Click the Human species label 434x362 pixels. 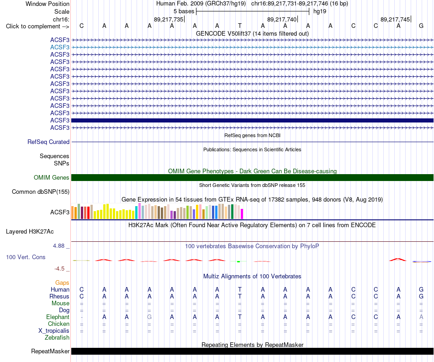pos(60,290)
